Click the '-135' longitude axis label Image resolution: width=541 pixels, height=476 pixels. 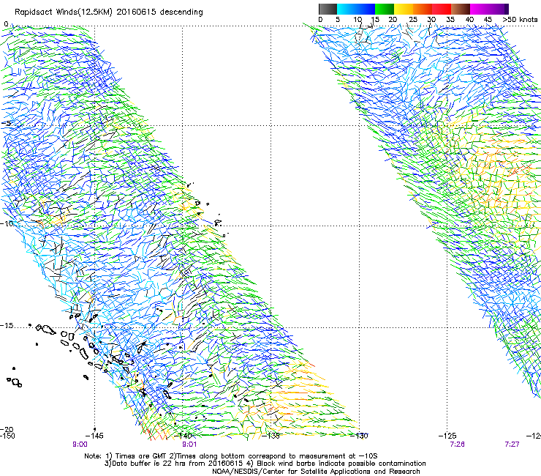270,436
